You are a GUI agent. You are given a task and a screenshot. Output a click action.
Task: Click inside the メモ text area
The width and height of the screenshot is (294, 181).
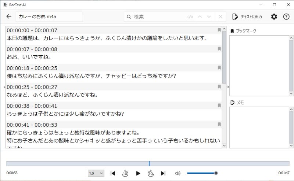(261, 127)
